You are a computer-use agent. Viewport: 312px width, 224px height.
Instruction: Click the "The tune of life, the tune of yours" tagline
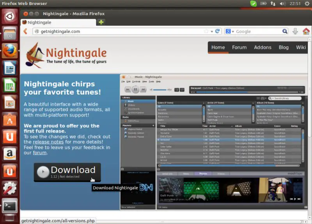point(76,62)
